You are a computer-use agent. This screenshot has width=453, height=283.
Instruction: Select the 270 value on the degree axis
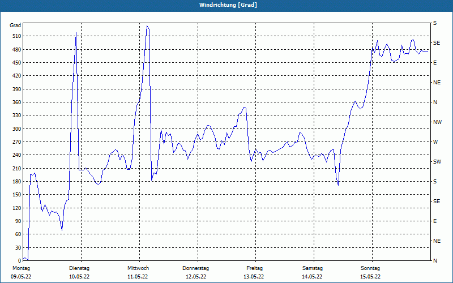(x=17, y=142)
